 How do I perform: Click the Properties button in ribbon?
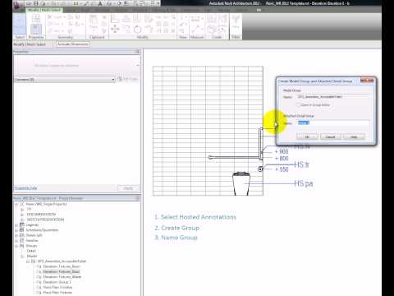[36, 30]
